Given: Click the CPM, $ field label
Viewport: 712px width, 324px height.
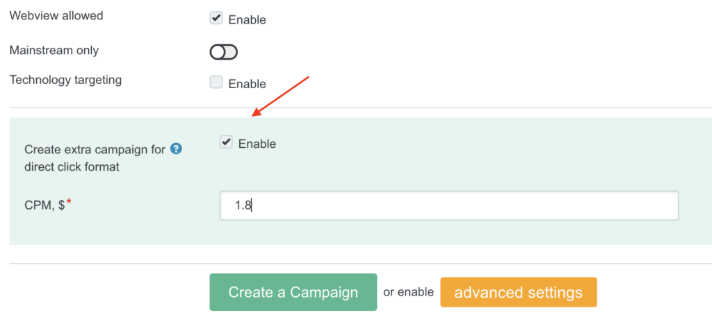Looking at the screenshot, I should click(44, 206).
